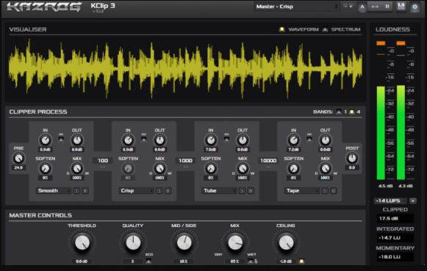Open the Smooth clip mode dropdown

pos(53,191)
